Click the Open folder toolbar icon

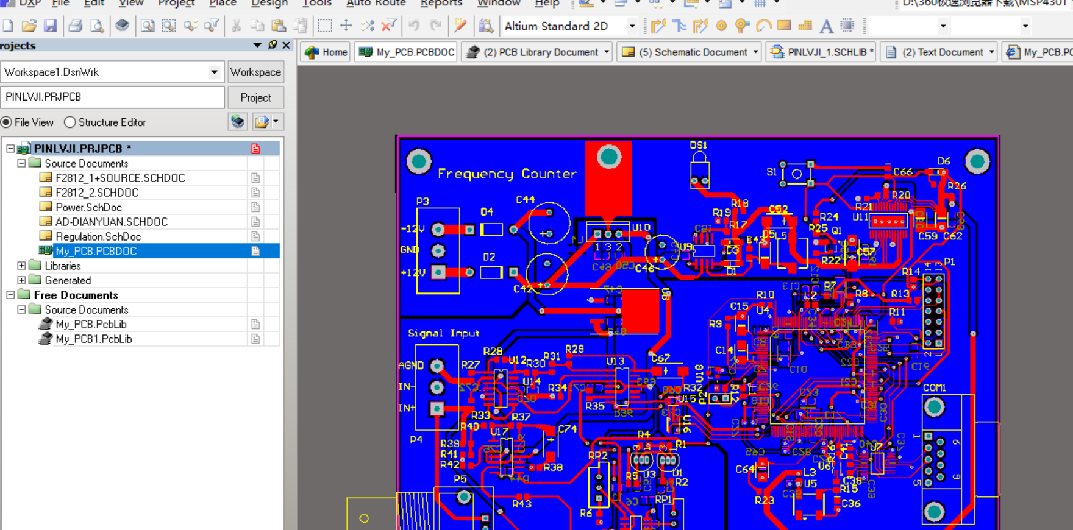pyautogui.click(x=29, y=26)
